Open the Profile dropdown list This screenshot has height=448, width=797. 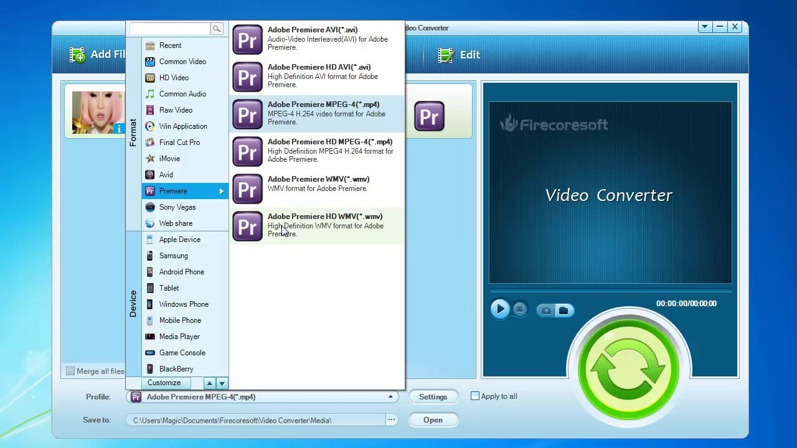tap(391, 397)
